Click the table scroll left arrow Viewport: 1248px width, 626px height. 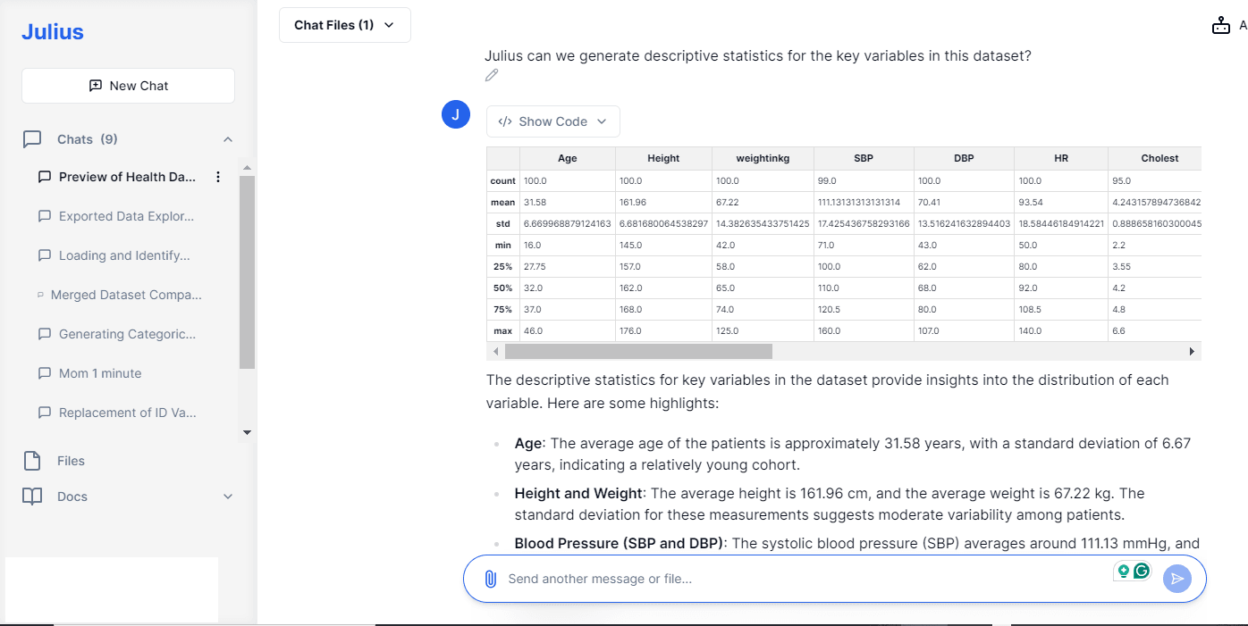496,352
